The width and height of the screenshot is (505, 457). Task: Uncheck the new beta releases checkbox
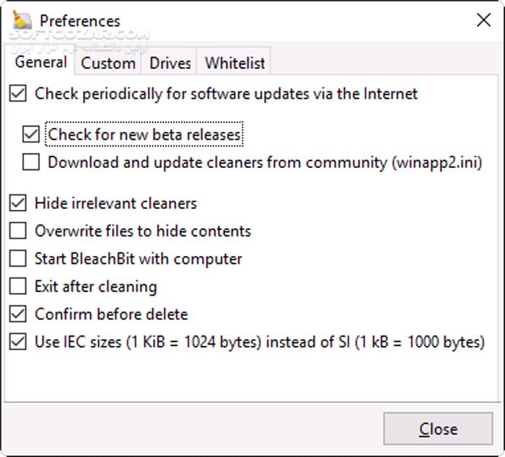click(x=31, y=134)
